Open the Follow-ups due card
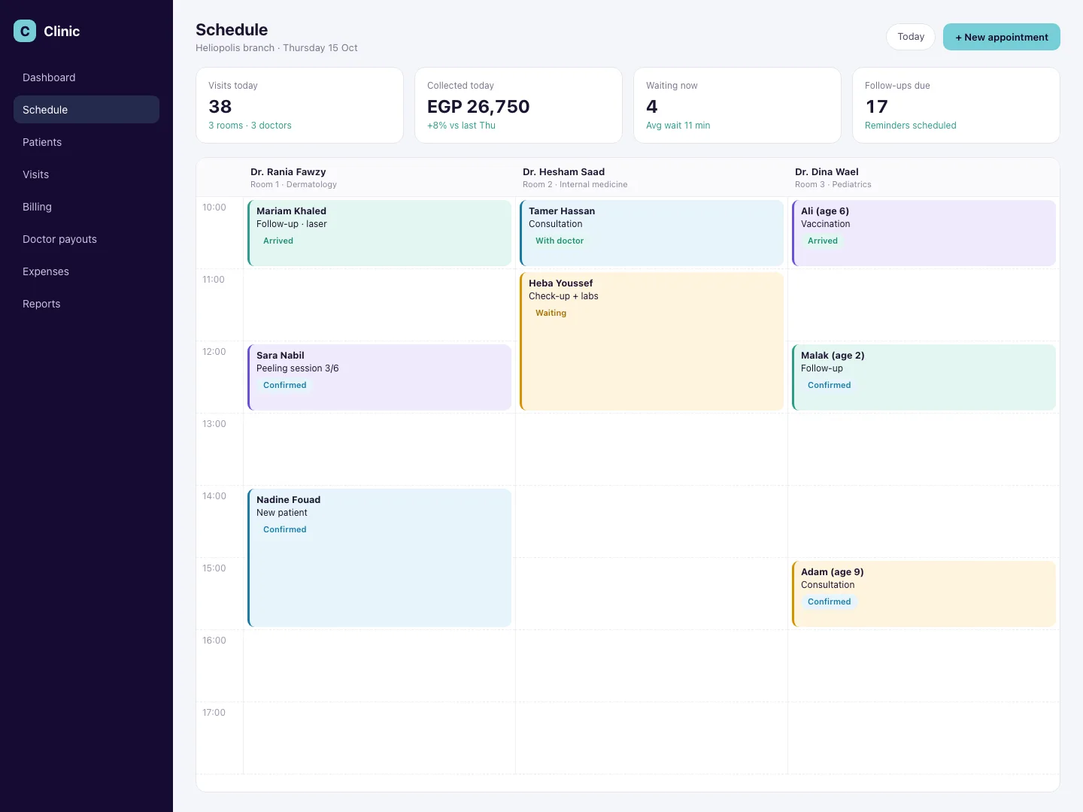The image size is (1083, 812). [x=956, y=105]
